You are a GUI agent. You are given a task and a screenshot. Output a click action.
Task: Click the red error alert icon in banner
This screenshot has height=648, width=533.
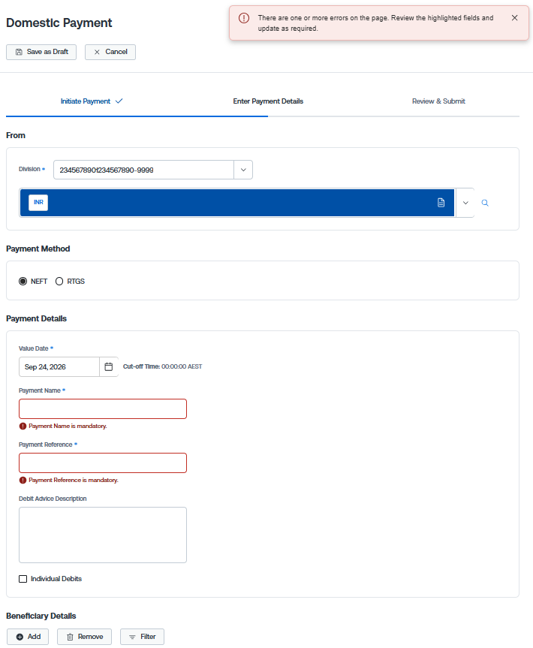[244, 18]
